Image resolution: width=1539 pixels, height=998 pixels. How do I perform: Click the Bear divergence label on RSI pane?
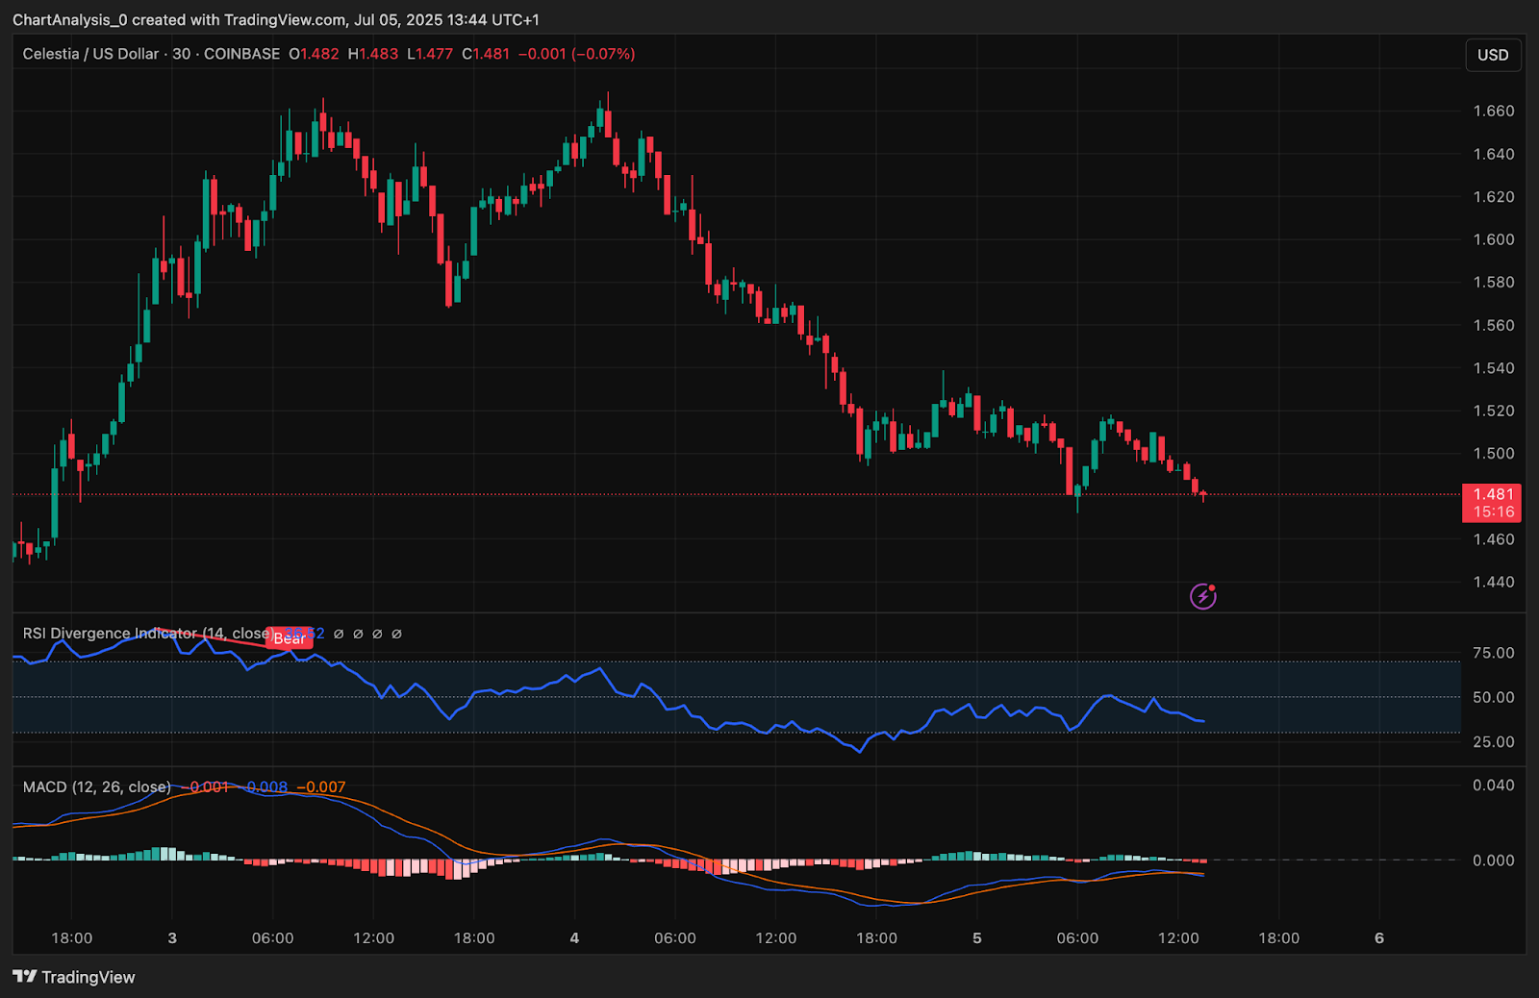[x=289, y=637]
